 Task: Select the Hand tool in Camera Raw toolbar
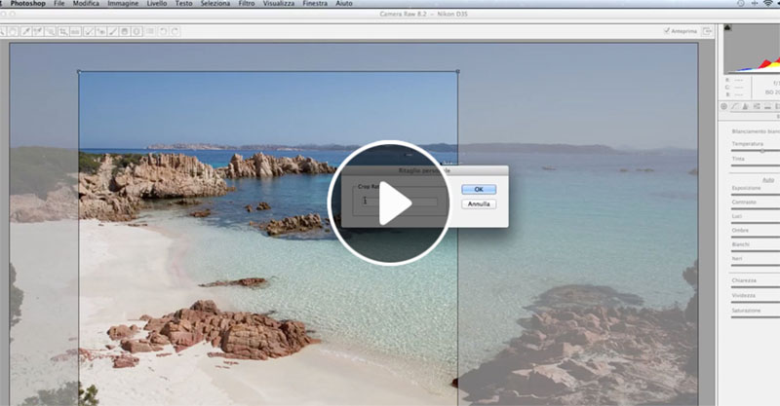tap(13, 32)
